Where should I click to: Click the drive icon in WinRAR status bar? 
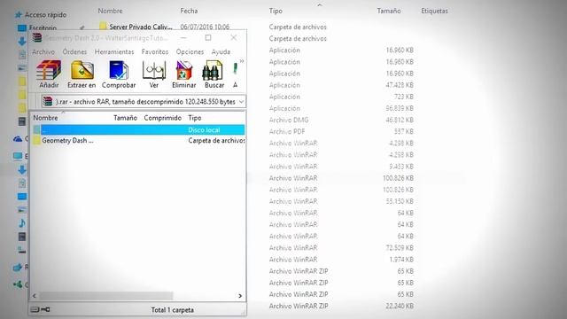click(x=35, y=309)
